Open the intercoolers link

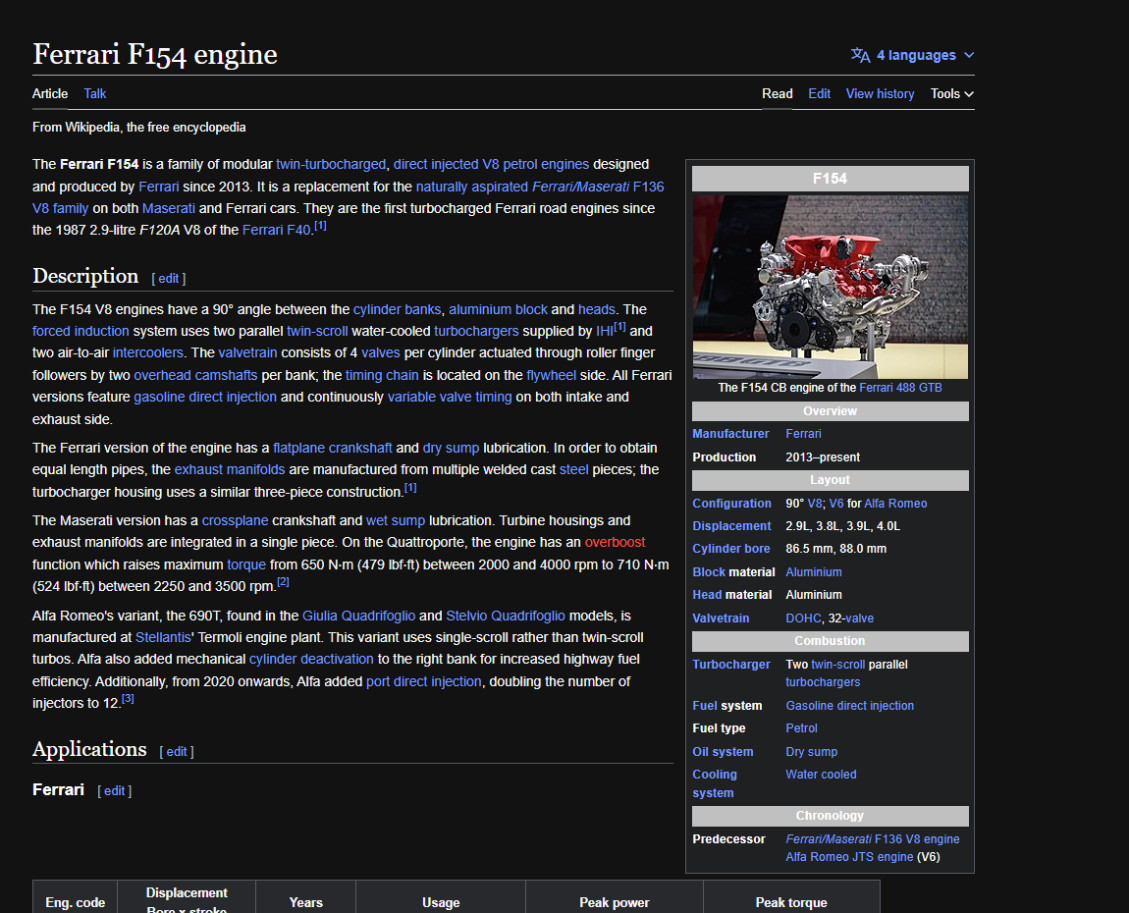pyautogui.click(x=147, y=352)
